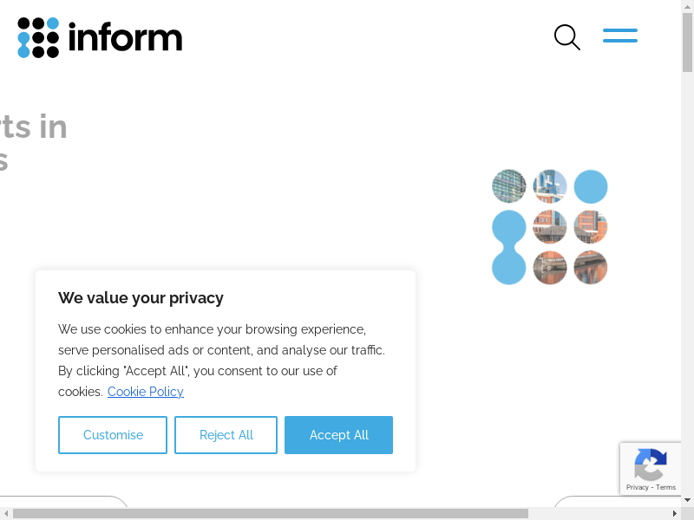Click the blue skyscraper circle image
Screen dimensions: 694x520
550,186
